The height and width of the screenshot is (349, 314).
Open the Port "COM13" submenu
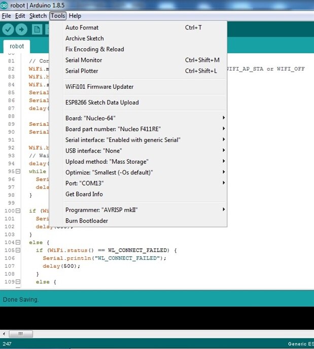145,183
